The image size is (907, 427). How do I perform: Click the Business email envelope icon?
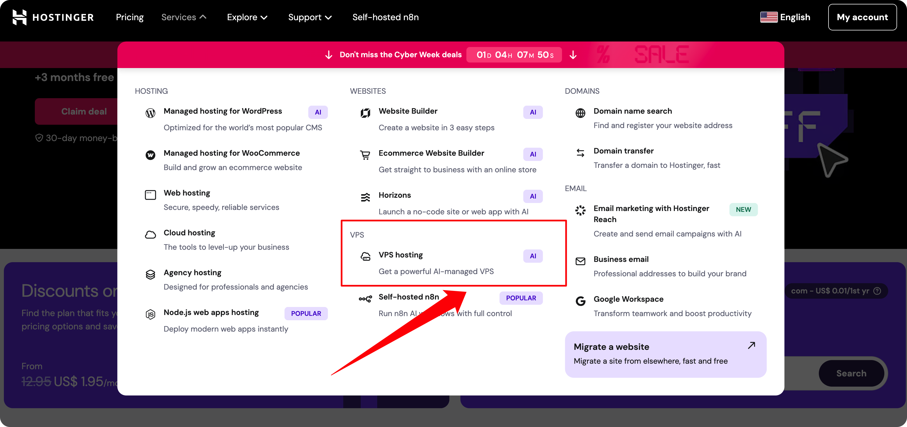point(580,261)
